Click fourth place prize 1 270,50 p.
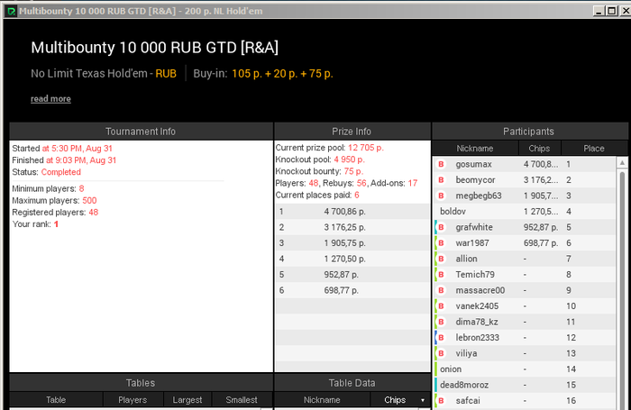The width and height of the screenshot is (631, 410). pos(345,259)
